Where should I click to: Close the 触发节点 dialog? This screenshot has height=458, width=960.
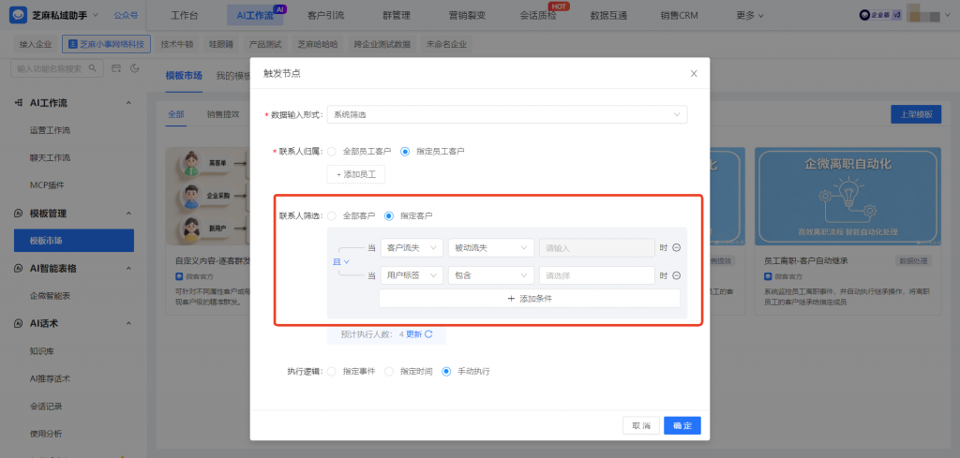[694, 73]
